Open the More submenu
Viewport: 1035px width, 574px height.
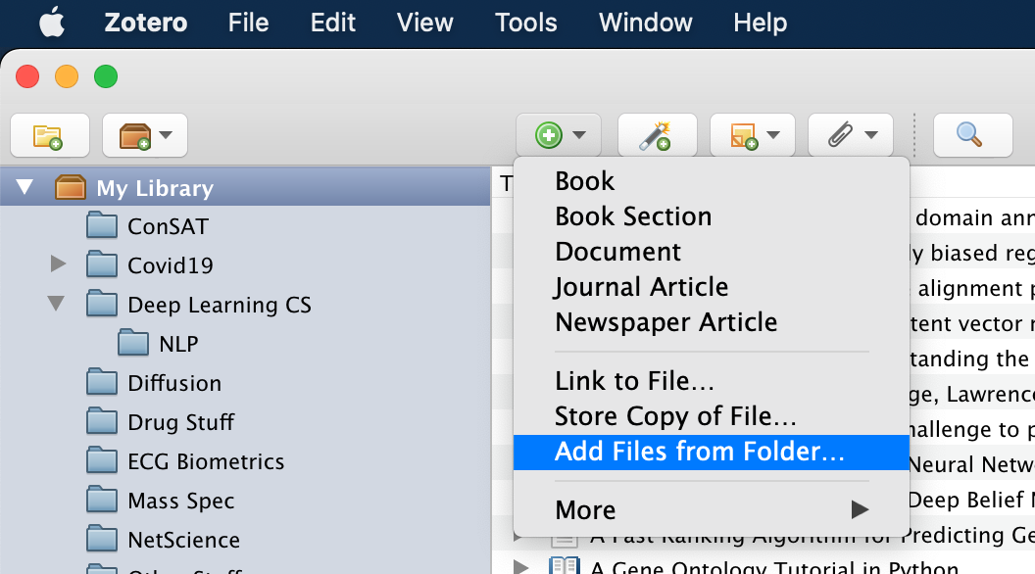tap(585, 509)
